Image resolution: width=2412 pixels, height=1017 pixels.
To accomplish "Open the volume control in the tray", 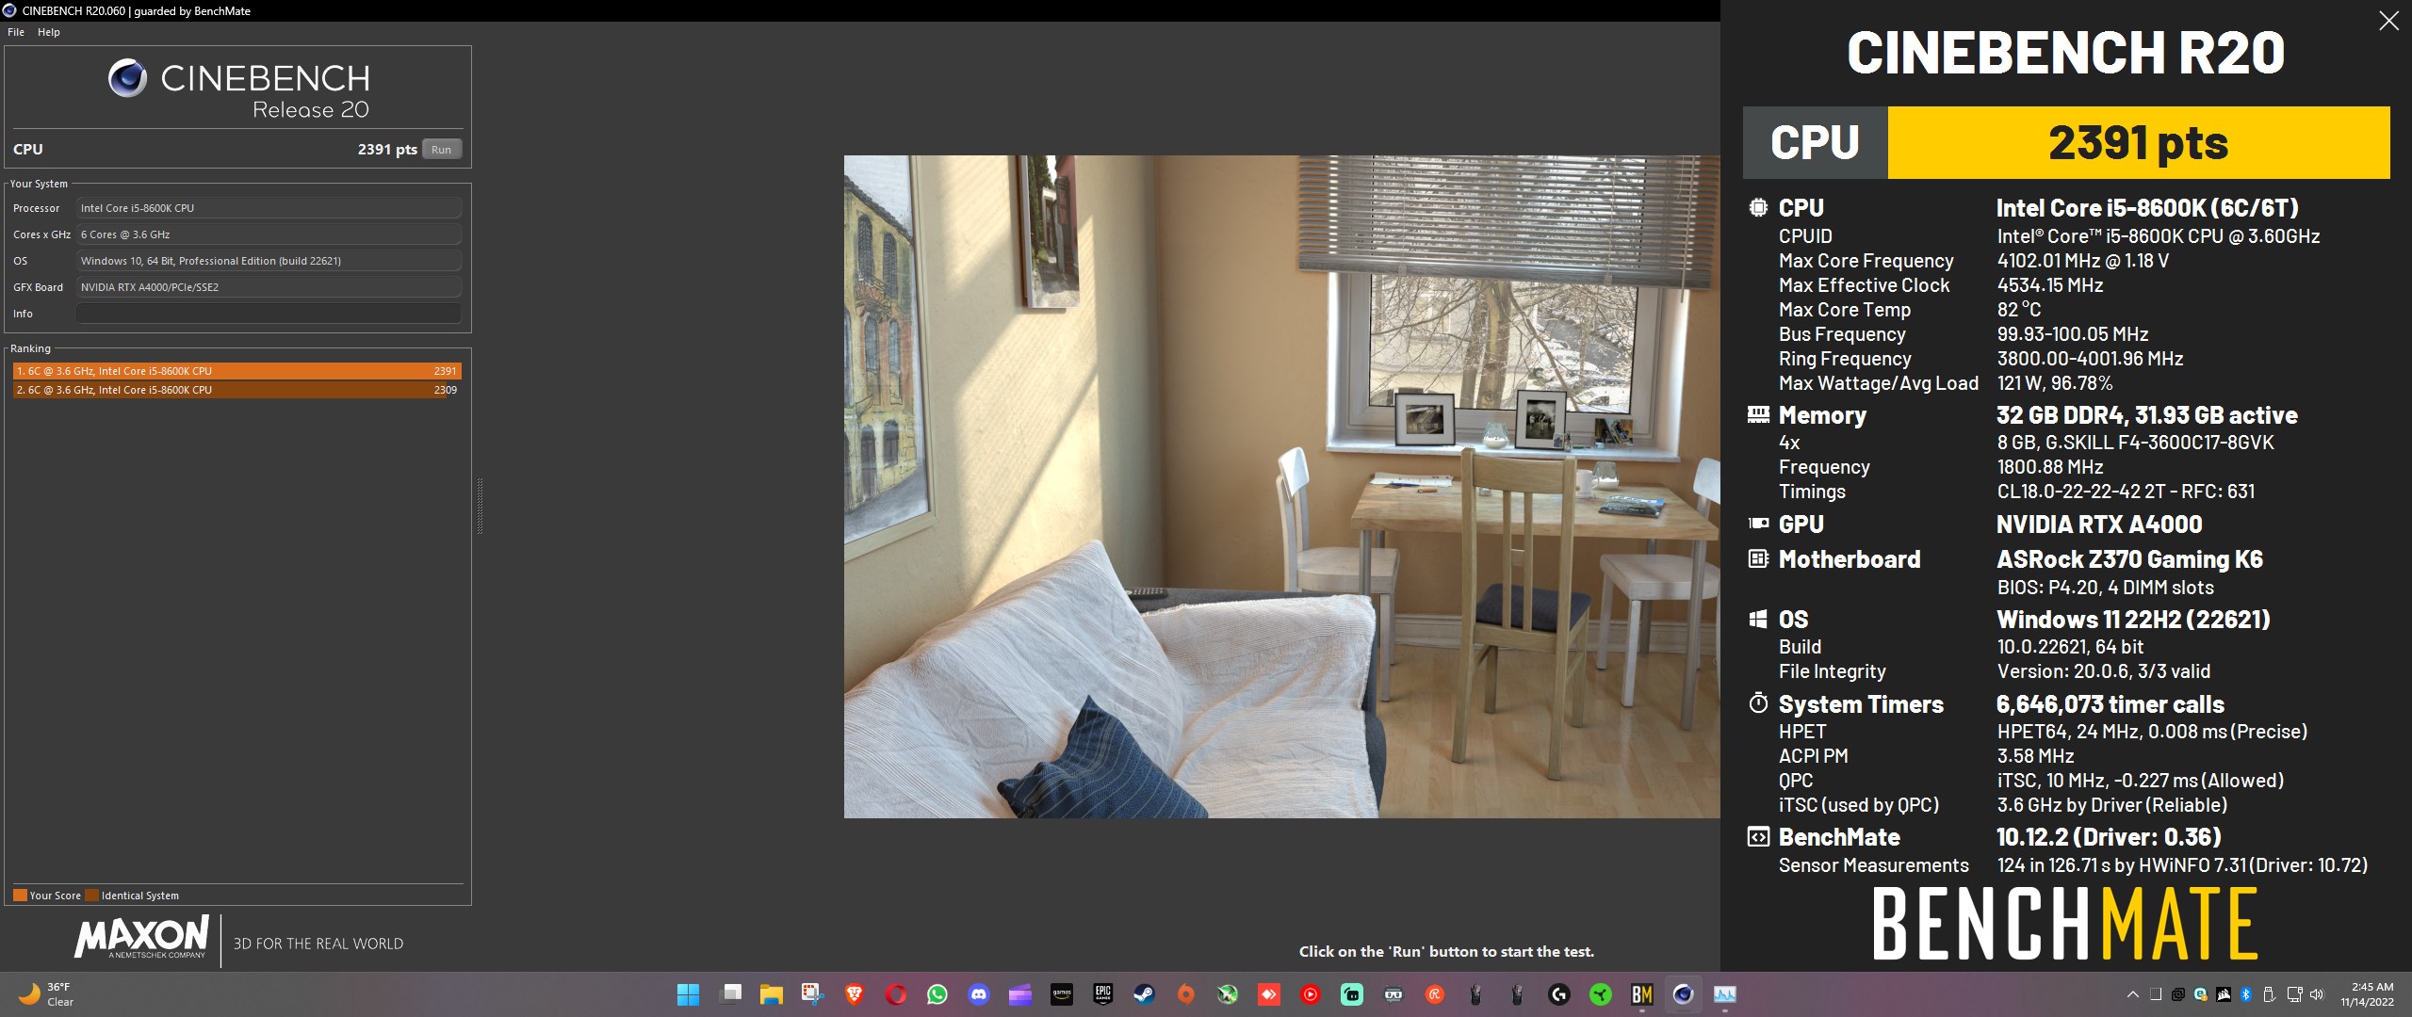I will pos(2317,994).
